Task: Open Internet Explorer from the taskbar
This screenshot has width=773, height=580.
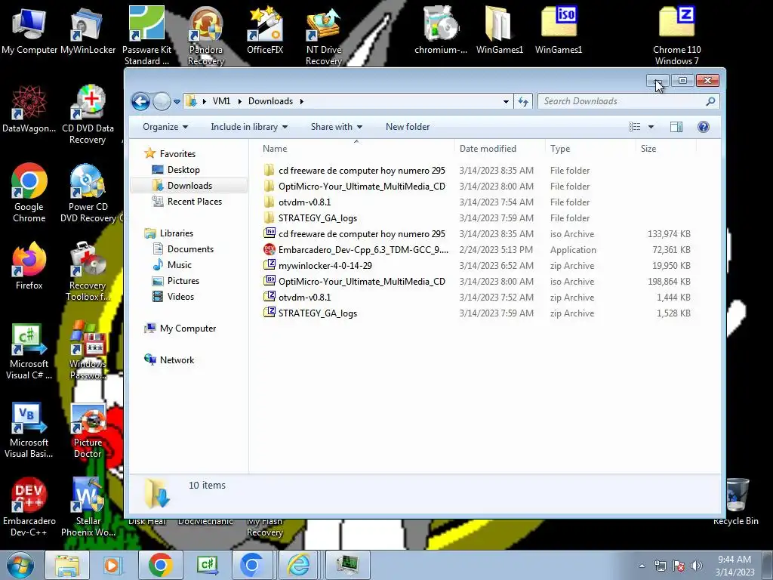Action: (299, 565)
